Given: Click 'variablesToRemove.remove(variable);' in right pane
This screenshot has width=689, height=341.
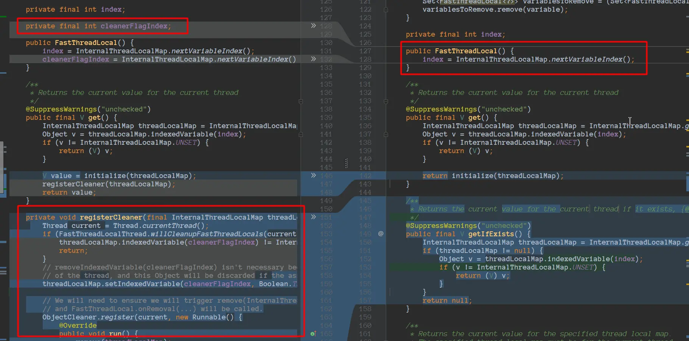Looking at the screenshot, I should (x=495, y=9).
